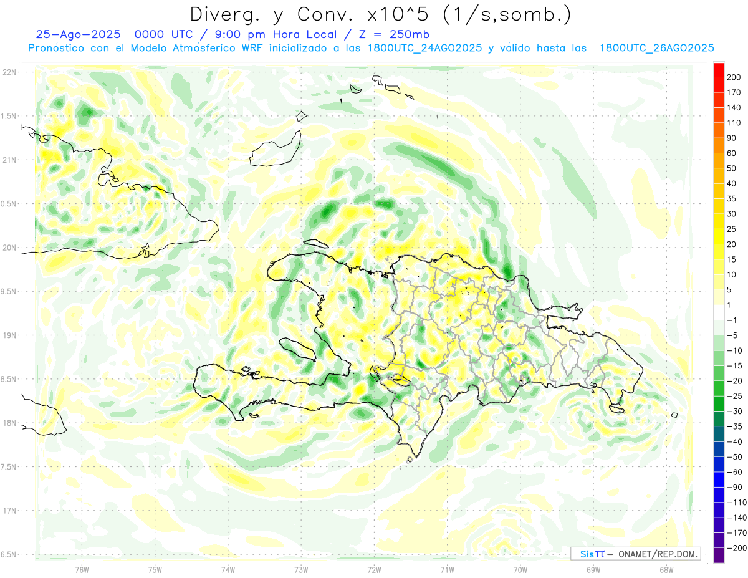Click '9:00 pm Hora Local' text

tap(275, 34)
